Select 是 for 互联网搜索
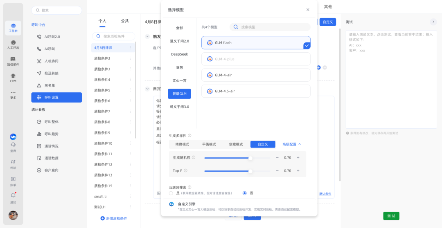The image size is (442, 228). tap(171, 193)
